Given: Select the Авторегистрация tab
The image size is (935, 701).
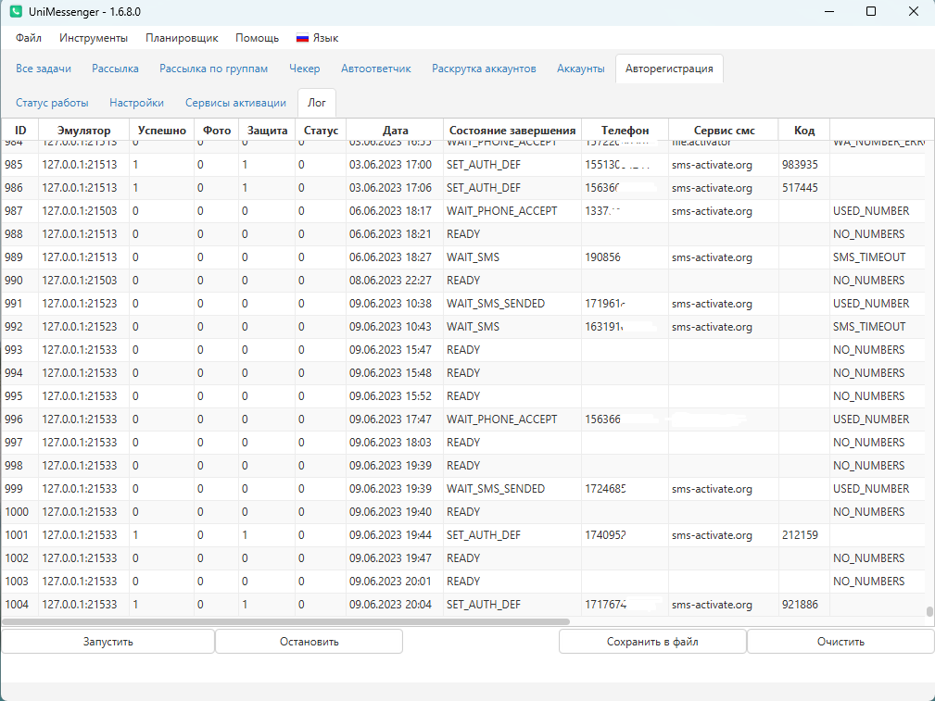Looking at the screenshot, I should tap(669, 69).
